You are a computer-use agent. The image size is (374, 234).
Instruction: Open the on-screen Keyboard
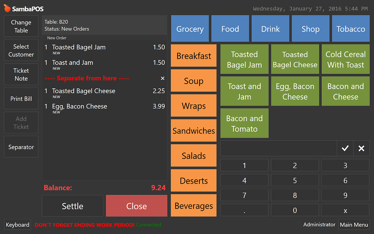coord(17,225)
